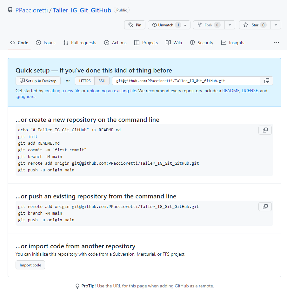Image resolution: width=287 pixels, height=296 pixels.
Task: Open the Fork dropdown arrow
Action: click(x=230, y=25)
